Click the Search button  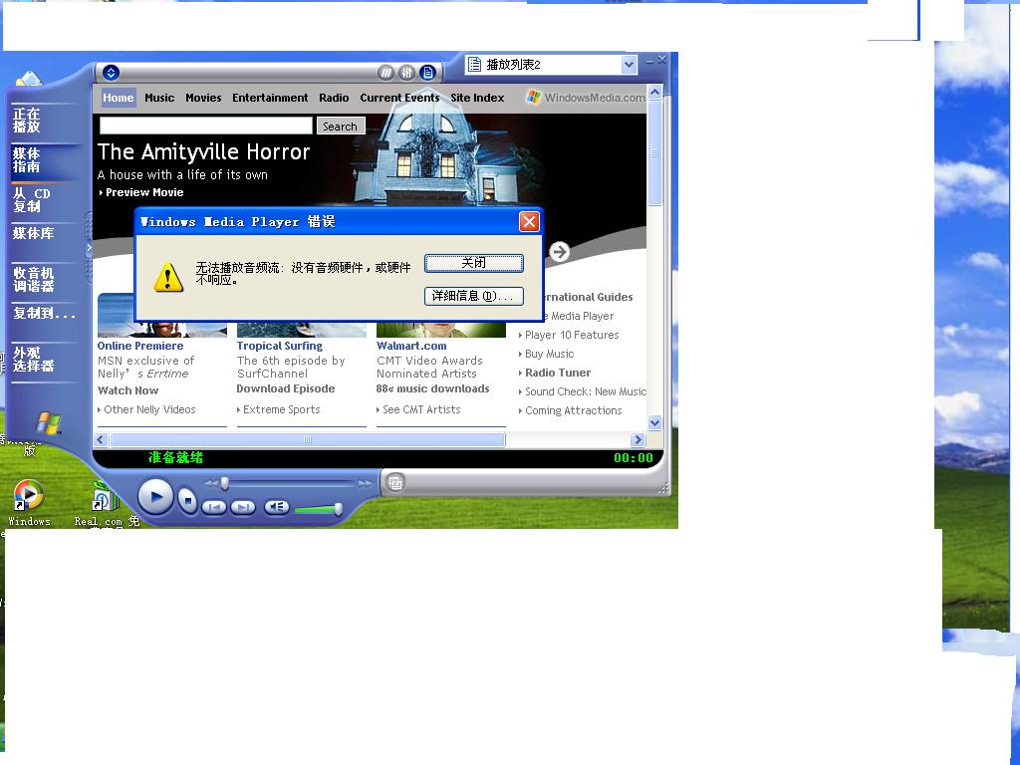point(341,127)
